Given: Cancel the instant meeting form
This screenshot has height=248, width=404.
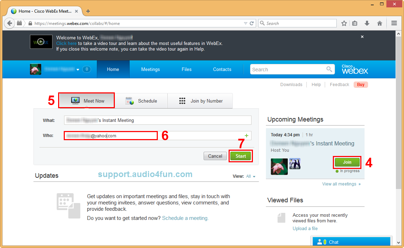Looking at the screenshot, I should [x=215, y=156].
